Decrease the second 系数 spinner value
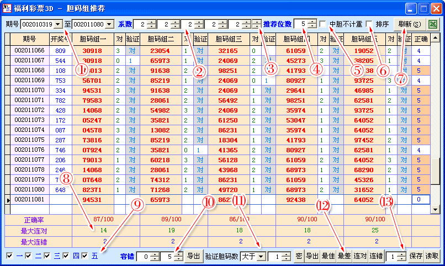The height and width of the screenshot is (266, 445). (176, 26)
